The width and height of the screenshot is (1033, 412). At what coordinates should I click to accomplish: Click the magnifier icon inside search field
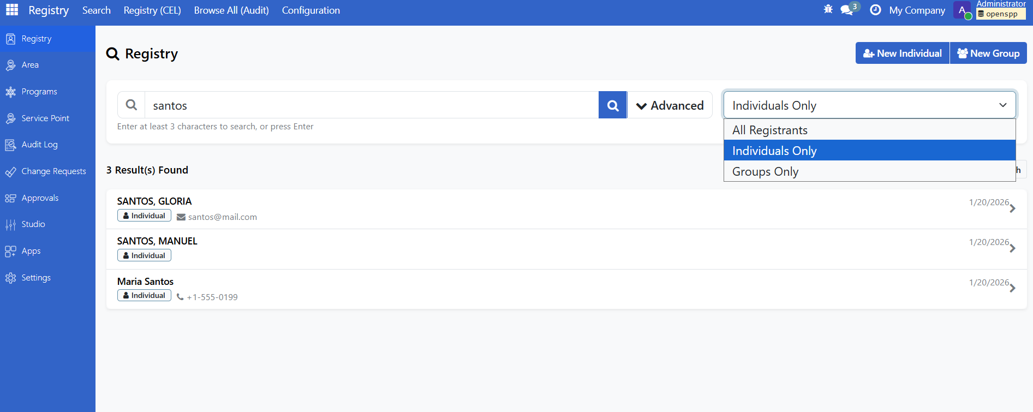[132, 105]
